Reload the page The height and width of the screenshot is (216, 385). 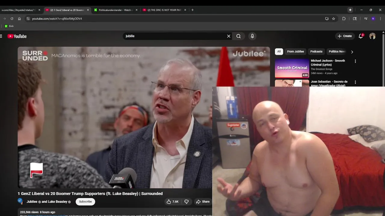click(12, 19)
